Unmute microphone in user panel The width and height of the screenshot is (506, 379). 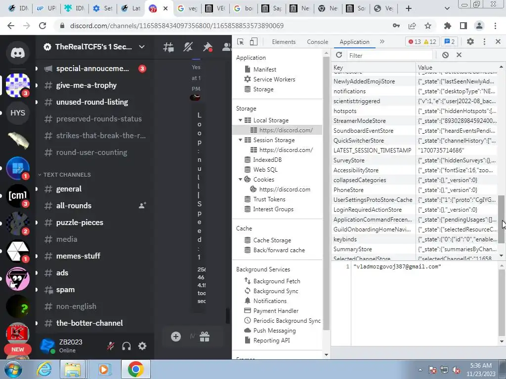coord(111,346)
